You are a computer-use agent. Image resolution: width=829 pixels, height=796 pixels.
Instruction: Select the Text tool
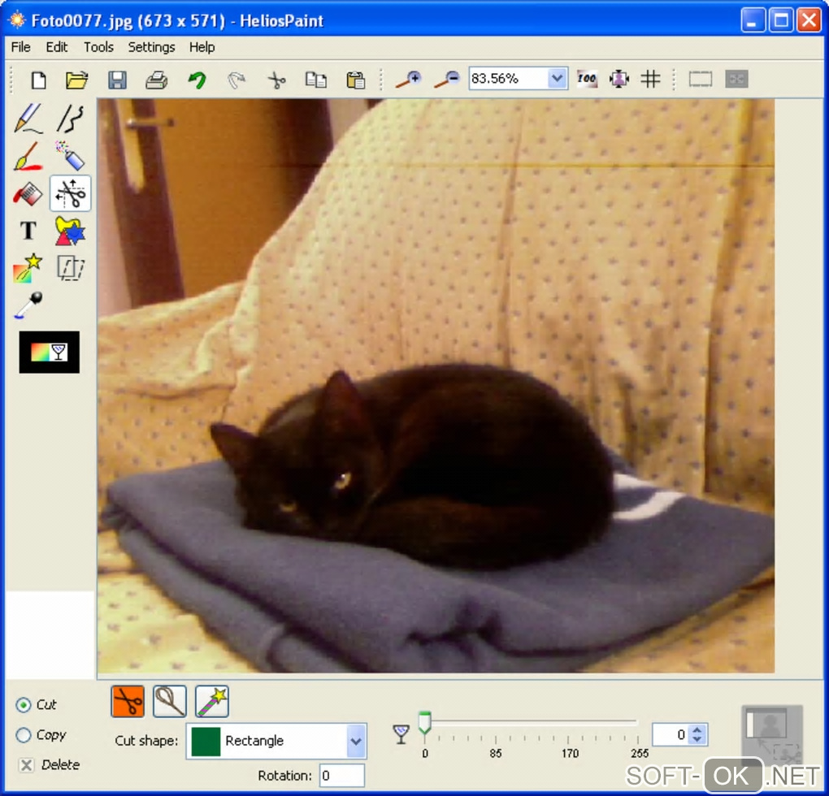click(28, 231)
